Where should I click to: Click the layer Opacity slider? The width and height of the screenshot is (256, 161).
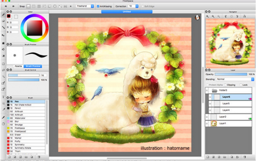(231, 74)
